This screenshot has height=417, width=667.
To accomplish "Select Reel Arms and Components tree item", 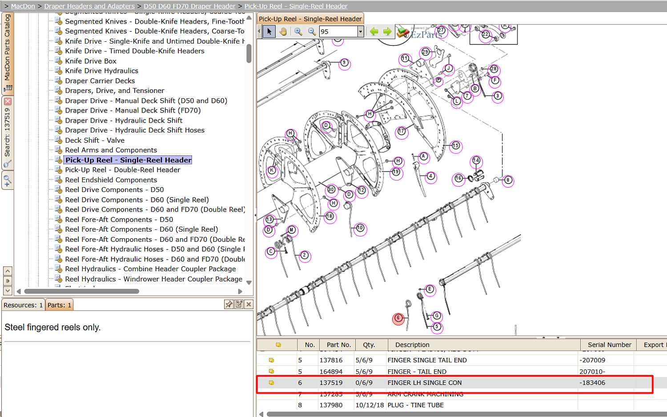I will tap(111, 150).
